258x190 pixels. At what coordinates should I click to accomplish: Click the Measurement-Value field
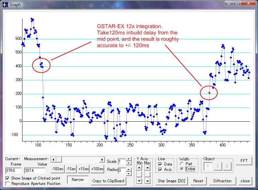pos(35,171)
